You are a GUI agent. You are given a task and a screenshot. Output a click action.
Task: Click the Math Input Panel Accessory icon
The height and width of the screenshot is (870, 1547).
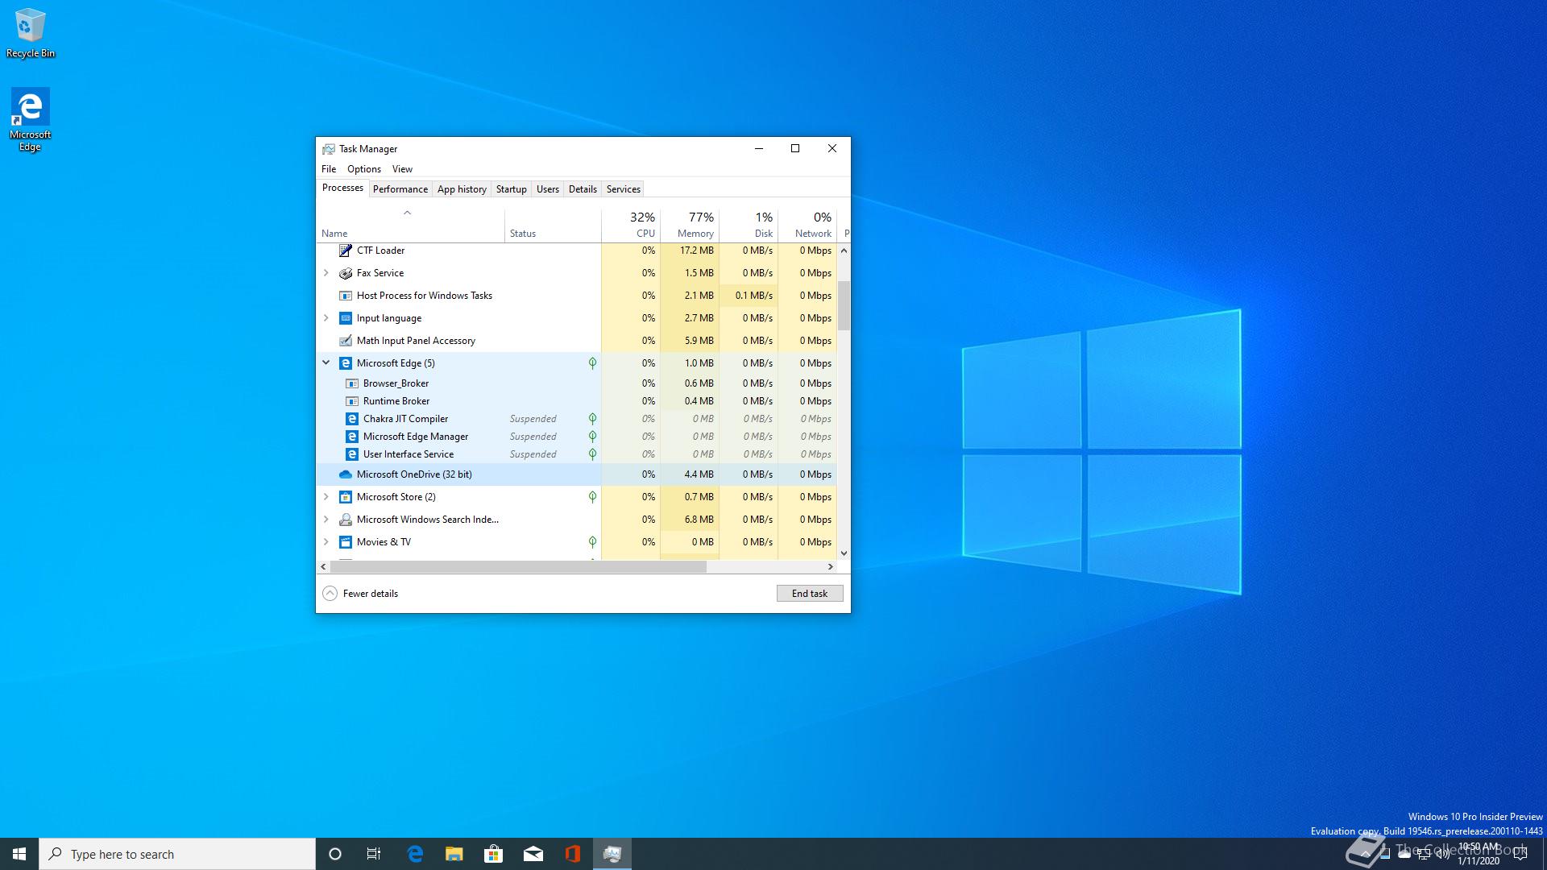click(x=345, y=341)
